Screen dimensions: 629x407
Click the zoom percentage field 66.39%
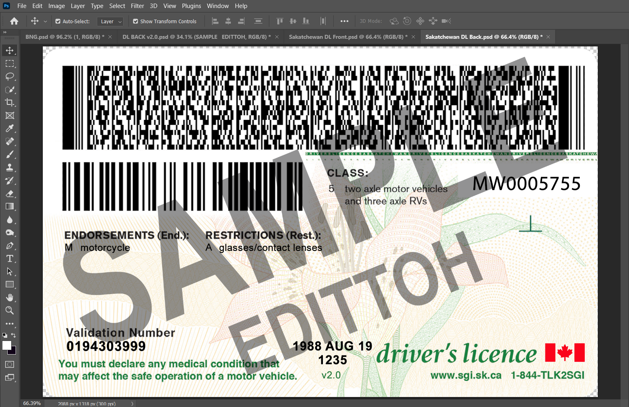point(32,403)
